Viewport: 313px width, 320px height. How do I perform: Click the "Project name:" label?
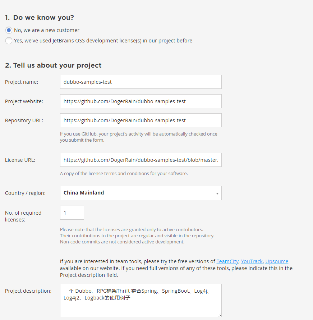click(22, 82)
